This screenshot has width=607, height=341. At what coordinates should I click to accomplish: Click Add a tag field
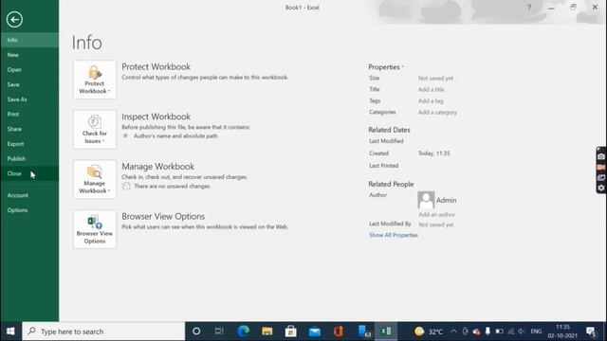(x=431, y=100)
